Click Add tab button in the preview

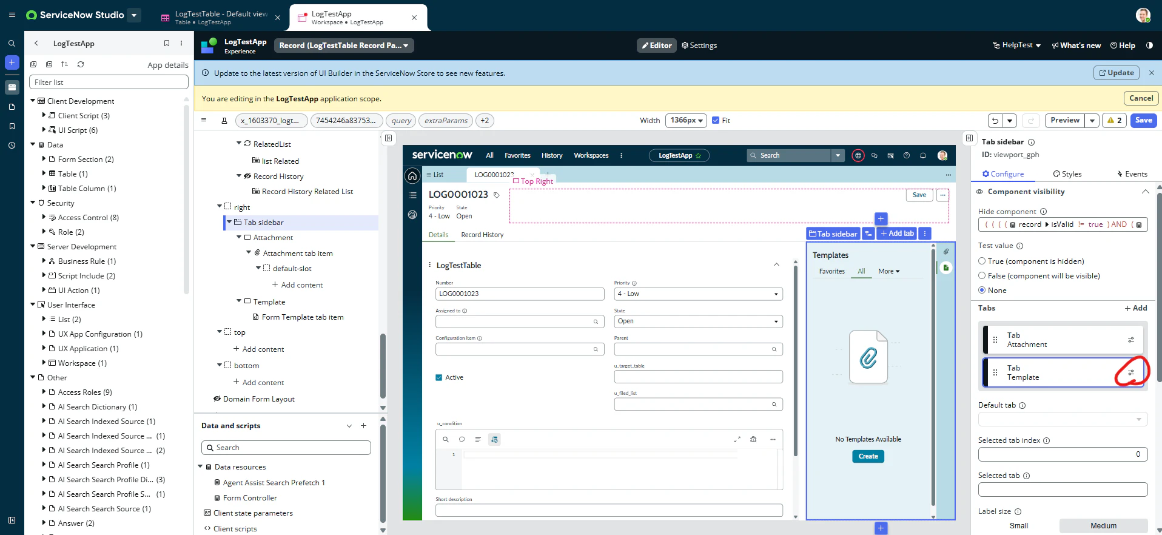897,234
